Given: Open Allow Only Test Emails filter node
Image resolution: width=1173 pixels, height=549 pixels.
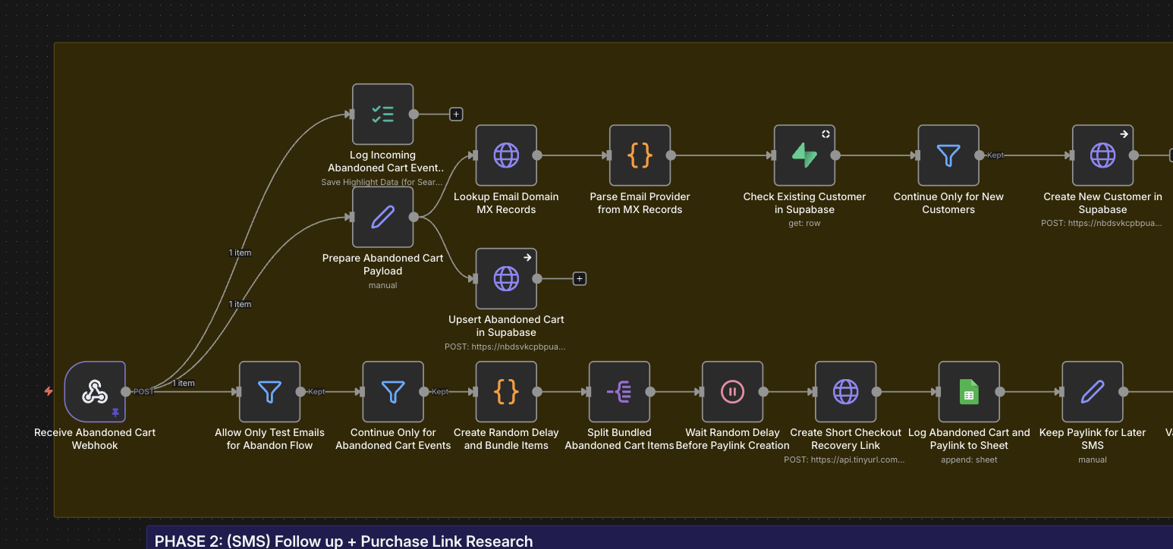Looking at the screenshot, I should (x=269, y=391).
